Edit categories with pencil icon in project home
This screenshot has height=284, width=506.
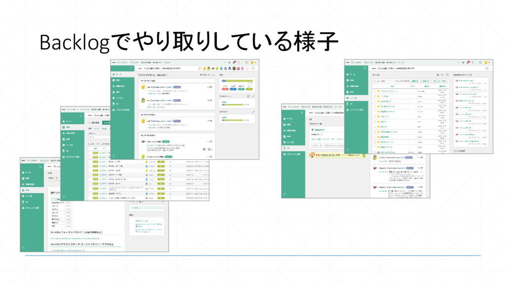(253, 112)
